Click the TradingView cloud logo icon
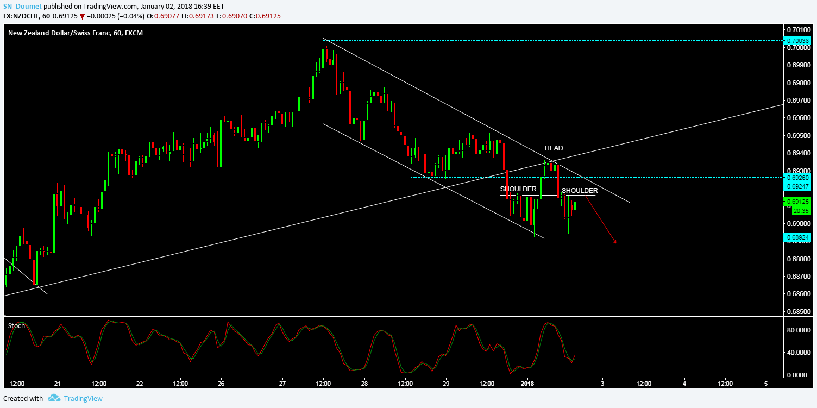The width and height of the screenshot is (817, 408). tap(53, 398)
